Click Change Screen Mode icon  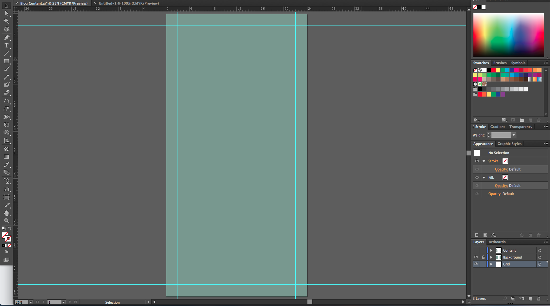tap(6, 260)
